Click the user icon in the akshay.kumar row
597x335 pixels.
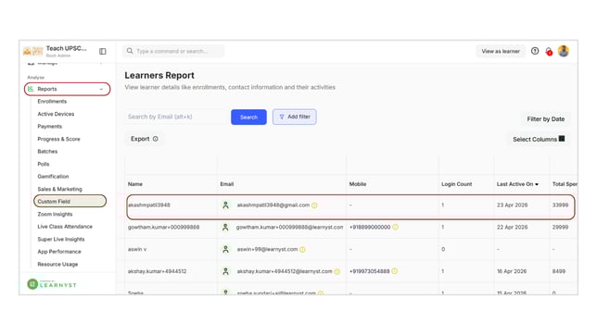click(x=225, y=271)
